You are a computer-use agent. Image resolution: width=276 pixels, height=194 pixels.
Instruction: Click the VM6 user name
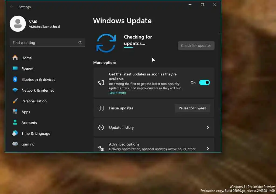[x=33, y=22]
